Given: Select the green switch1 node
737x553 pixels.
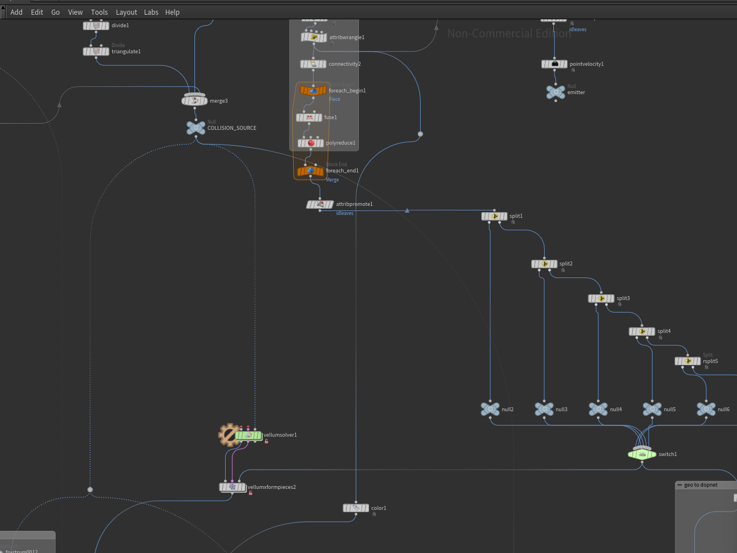Looking at the screenshot, I should pos(642,453).
